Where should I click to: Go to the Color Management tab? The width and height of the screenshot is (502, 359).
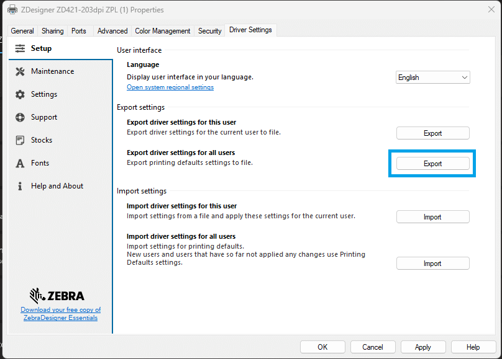pyautogui.click(x=162, y=31)
